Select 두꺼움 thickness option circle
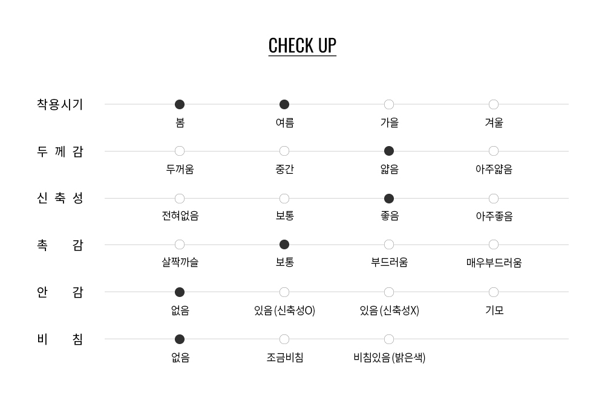 pyautogui.click(x=180, y=151)
